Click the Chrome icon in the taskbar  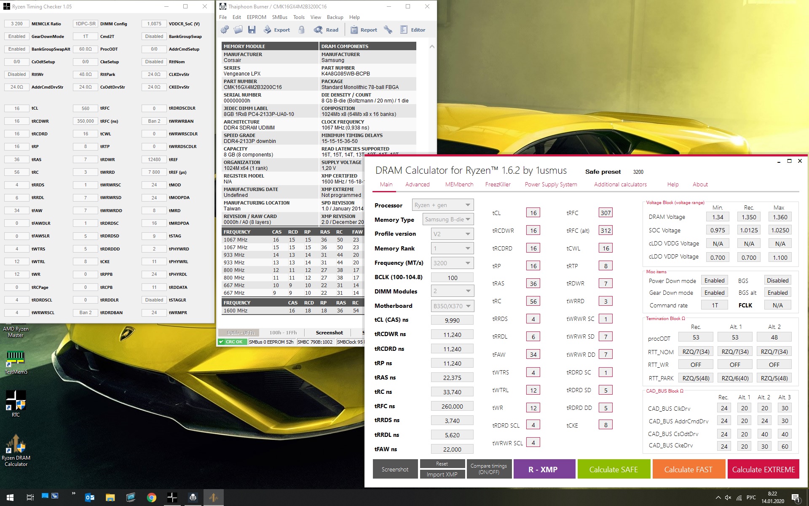(151, 498)
